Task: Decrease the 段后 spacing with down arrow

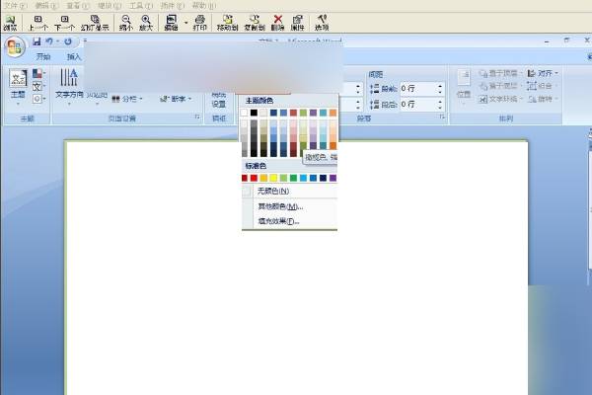Action: tap(440, 108)
